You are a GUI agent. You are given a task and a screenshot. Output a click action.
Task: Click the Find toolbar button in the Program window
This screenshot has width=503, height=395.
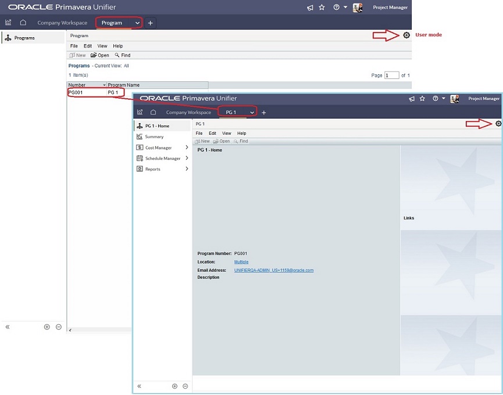[123, 55]
